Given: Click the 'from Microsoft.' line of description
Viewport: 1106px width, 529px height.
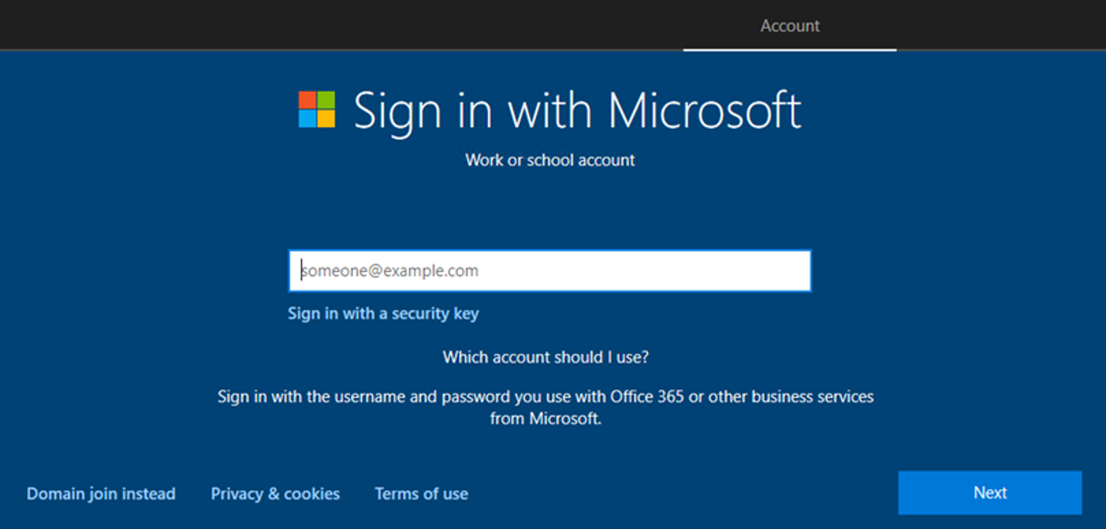Looking at the screenshot, I should (546, 419).
